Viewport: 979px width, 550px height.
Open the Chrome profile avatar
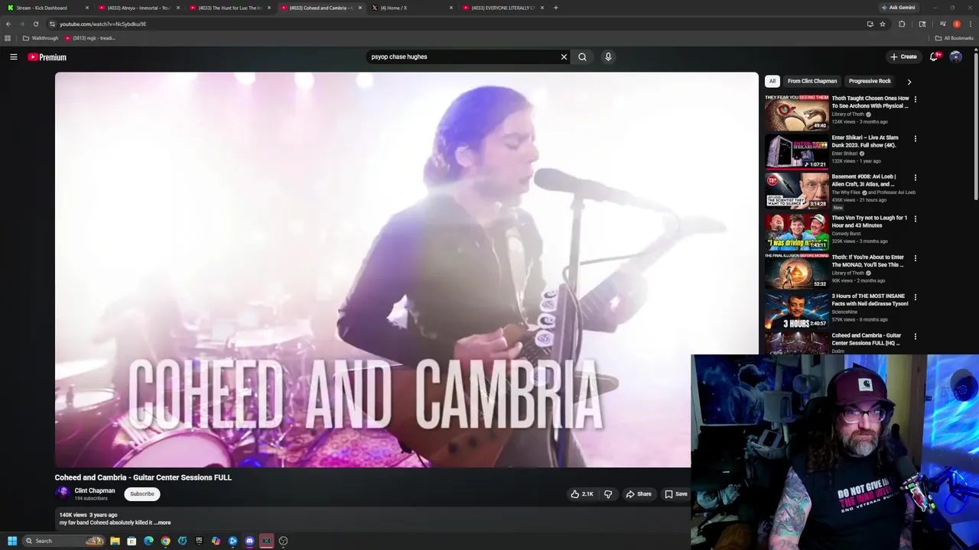[956, 24]
